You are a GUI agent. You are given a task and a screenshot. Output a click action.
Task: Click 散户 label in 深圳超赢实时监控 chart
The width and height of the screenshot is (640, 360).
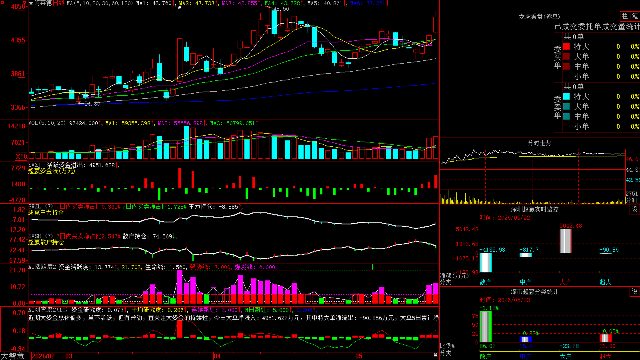click(486, 282)
